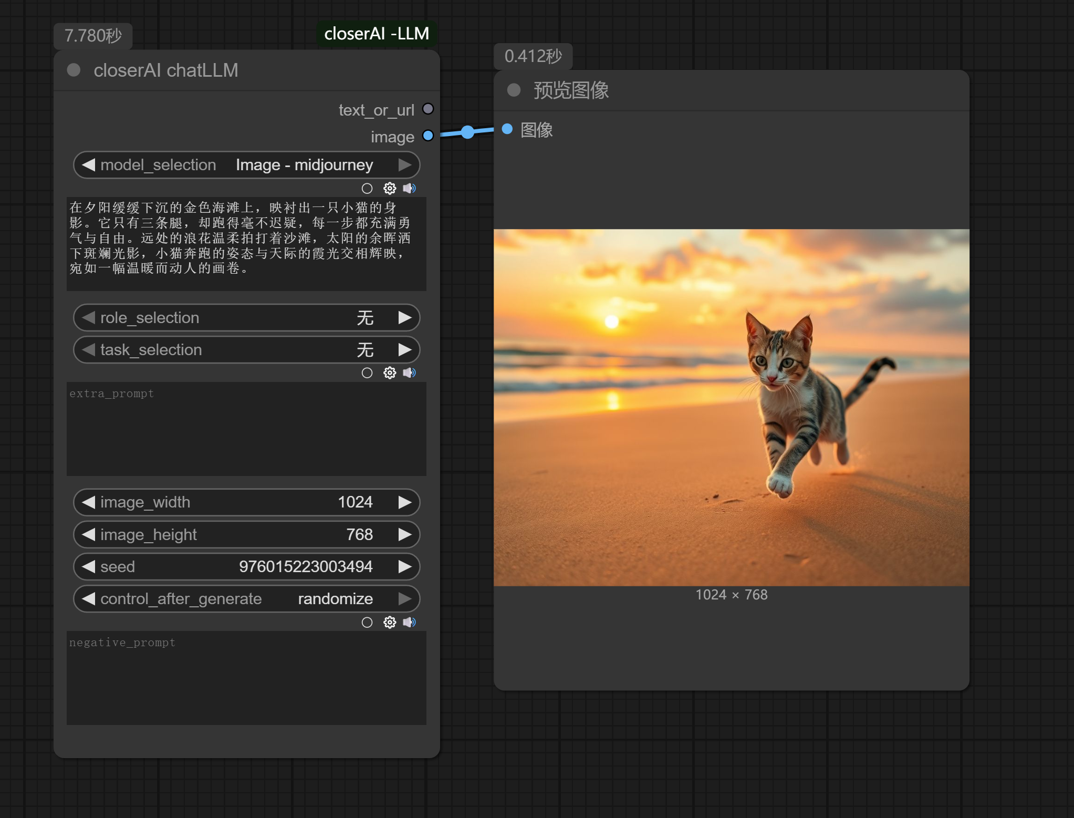Click the closerAI chatLLM node title
The height and width of the screenshot is (818, 1074).
coord(166,70)
